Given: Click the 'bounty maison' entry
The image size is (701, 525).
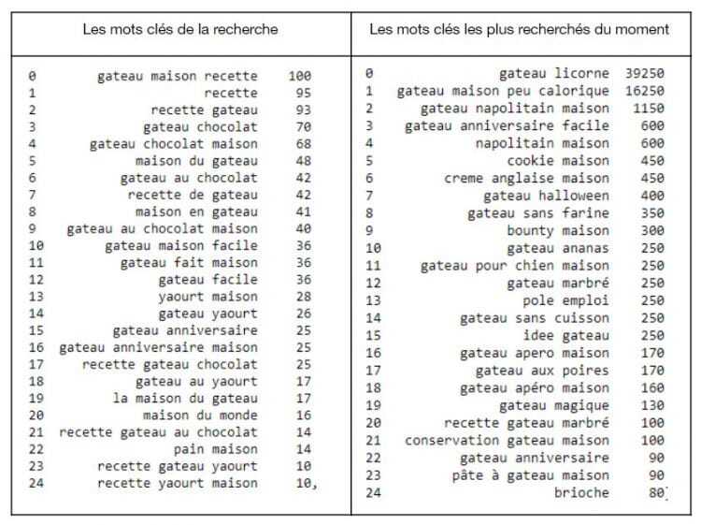Looking at the screenshot, I should [x=558, y=230].
